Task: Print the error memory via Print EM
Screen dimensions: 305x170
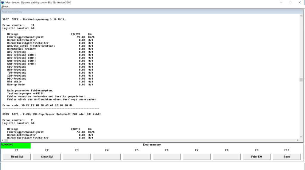Action: [x=257, y=157]
